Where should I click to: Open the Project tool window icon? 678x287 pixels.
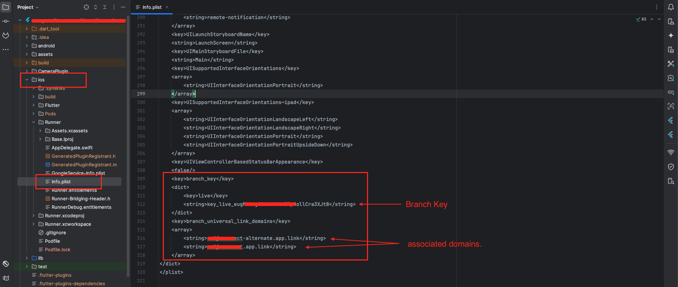coord(6,7)
